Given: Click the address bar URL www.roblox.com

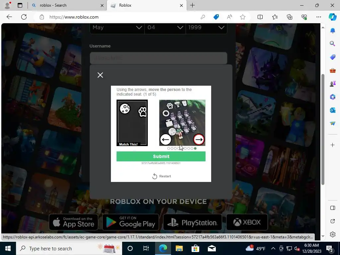Looking at the screenshot, I should 74,17.
